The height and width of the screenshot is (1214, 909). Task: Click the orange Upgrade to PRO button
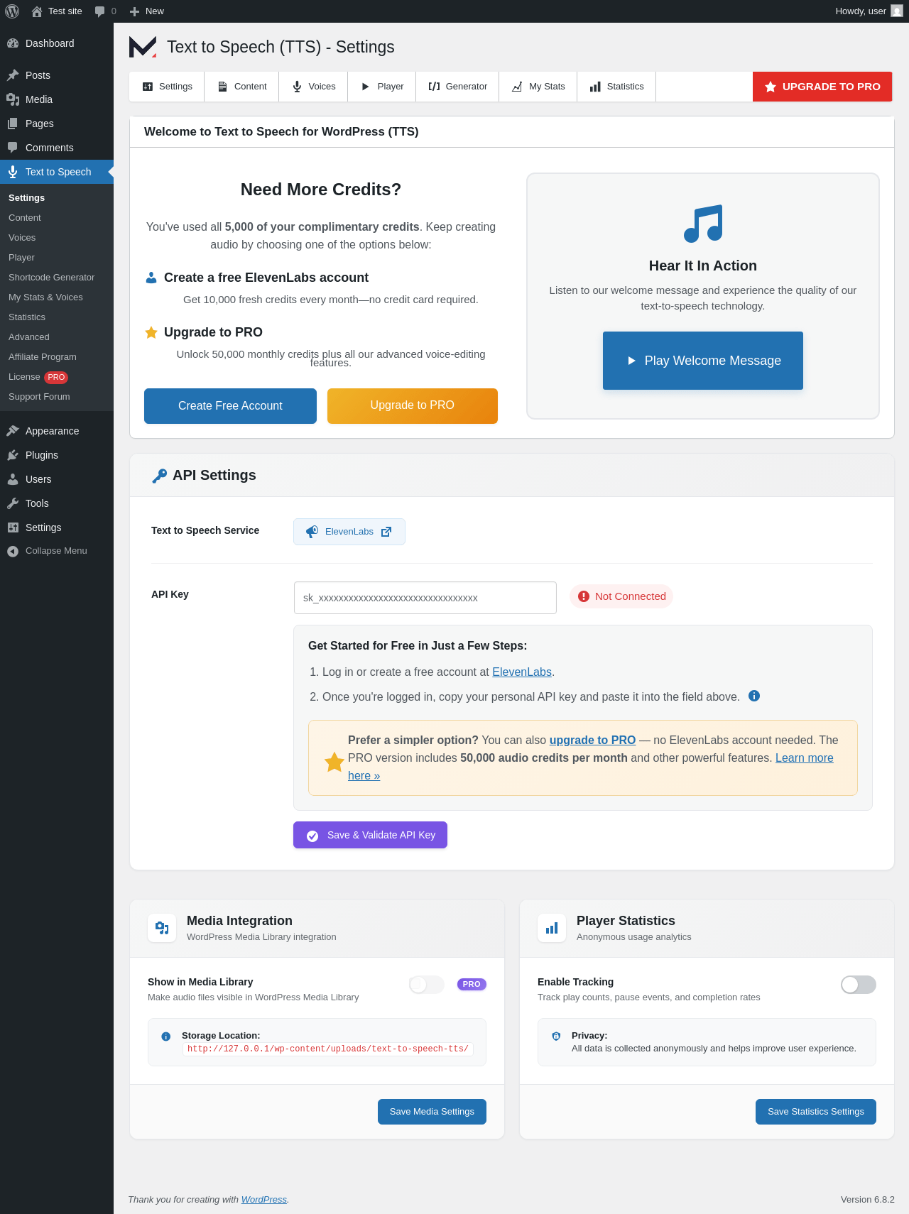[x=413, y=406]
